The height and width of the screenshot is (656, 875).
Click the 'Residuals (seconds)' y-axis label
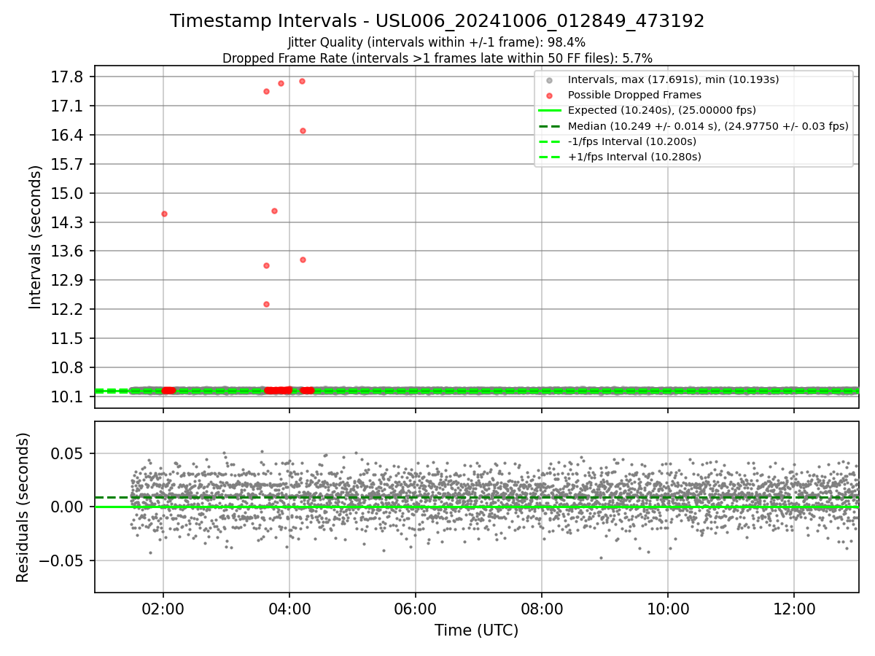coord(23,507)
